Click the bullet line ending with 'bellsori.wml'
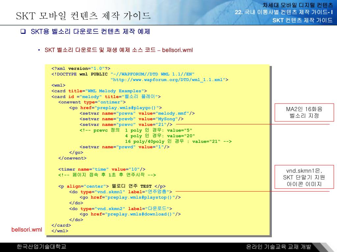This screenshot has height=252, width=337. click(118, 50)
